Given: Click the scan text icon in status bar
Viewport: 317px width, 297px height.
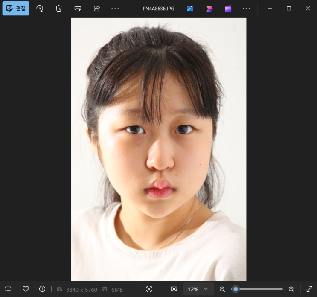Looking at the screenshot, I should point(149,289).
